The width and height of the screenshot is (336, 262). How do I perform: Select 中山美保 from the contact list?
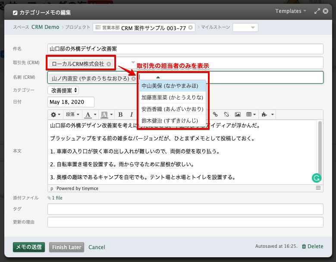tap(172, 86)
